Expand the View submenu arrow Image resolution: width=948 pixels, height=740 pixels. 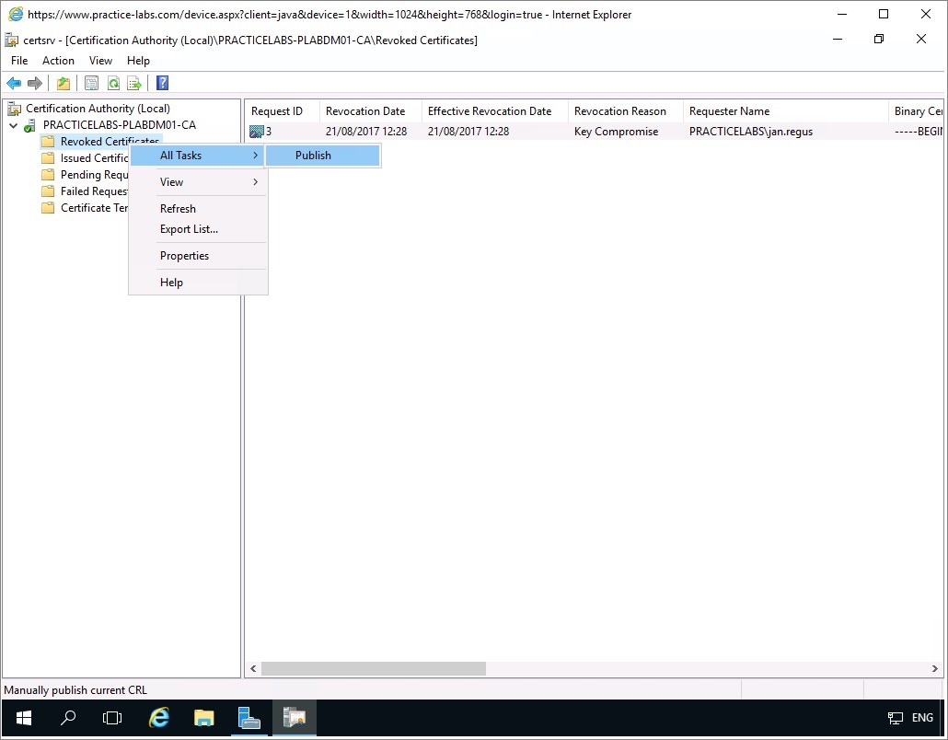256,182
